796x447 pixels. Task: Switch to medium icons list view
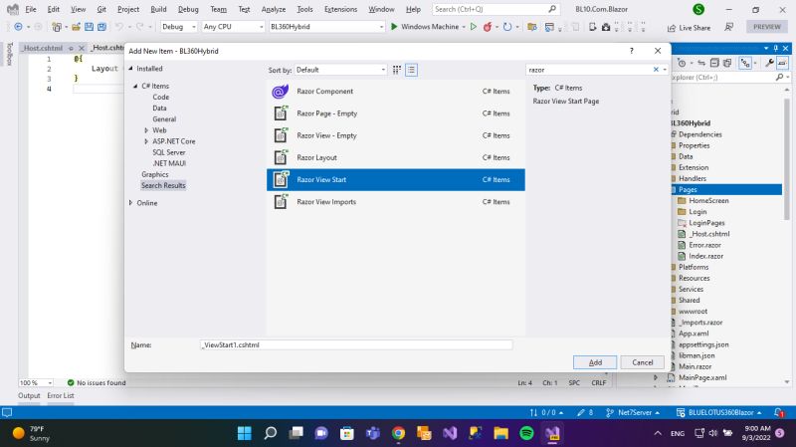point(411,70)
